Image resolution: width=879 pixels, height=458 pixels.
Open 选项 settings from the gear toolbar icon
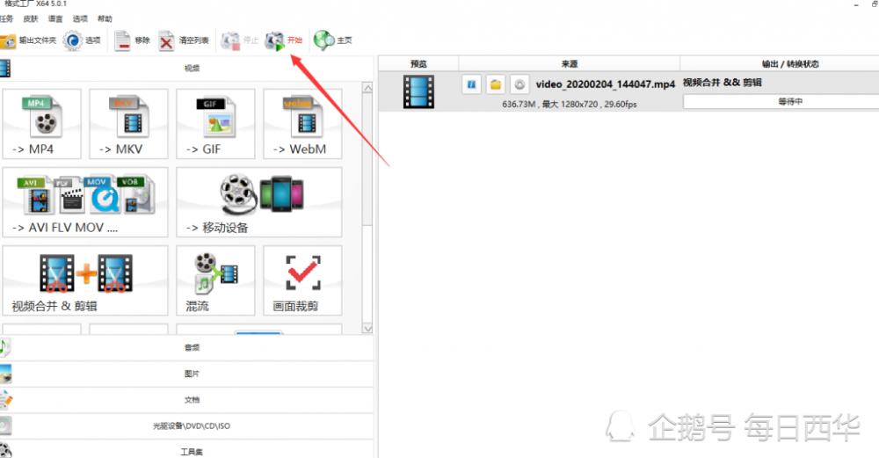(x=82, y=40)
